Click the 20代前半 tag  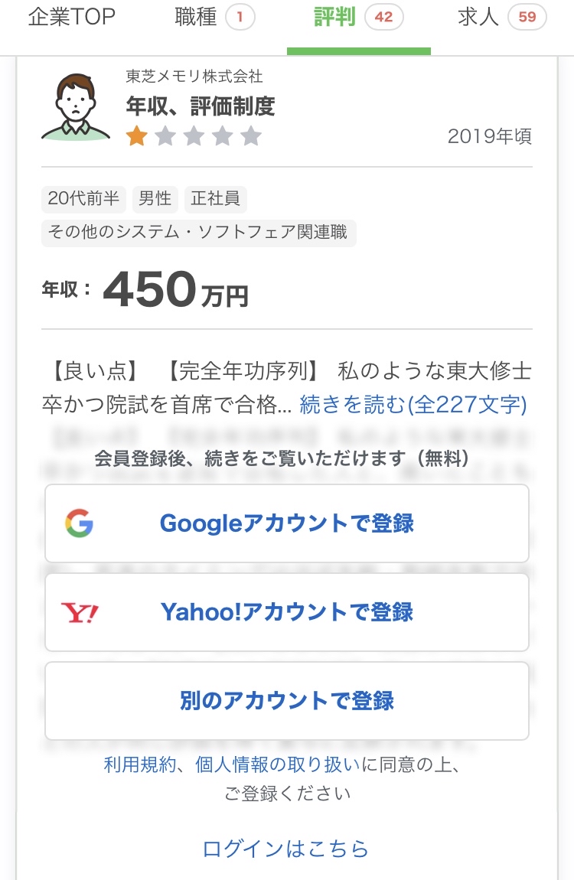[83, 199]
